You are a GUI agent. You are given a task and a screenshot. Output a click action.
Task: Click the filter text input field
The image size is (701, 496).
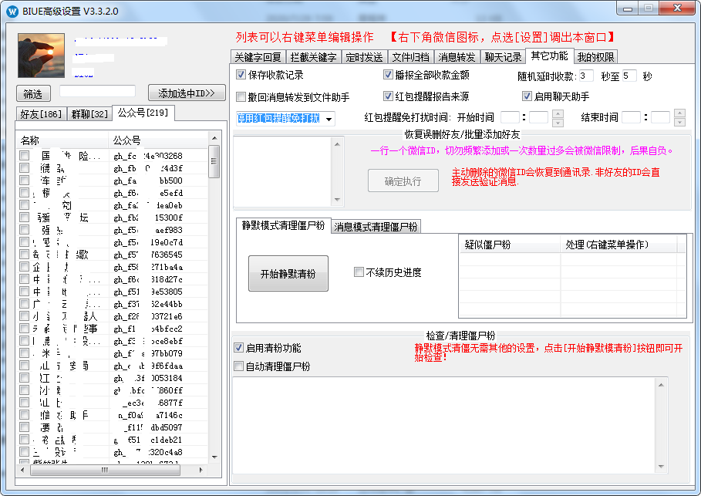[97, 91]
